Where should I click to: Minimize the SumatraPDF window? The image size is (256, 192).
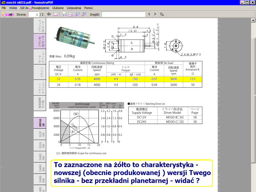pos(242,2)
